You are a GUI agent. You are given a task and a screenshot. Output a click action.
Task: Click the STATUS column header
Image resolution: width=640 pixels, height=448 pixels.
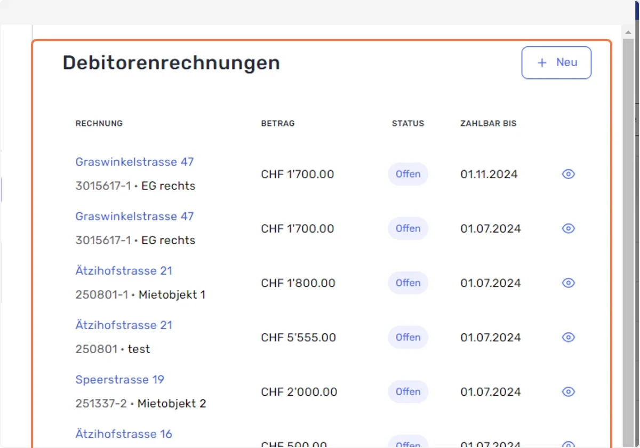coord(408,123)
